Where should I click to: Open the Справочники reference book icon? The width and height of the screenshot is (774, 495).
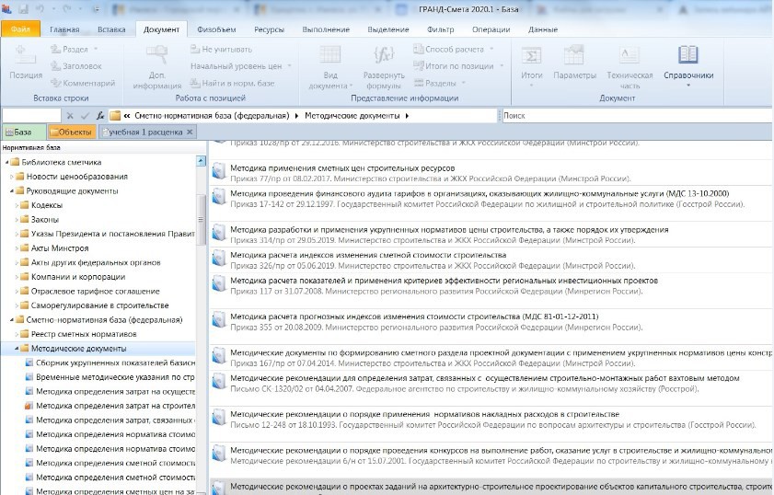coord(688,55)
